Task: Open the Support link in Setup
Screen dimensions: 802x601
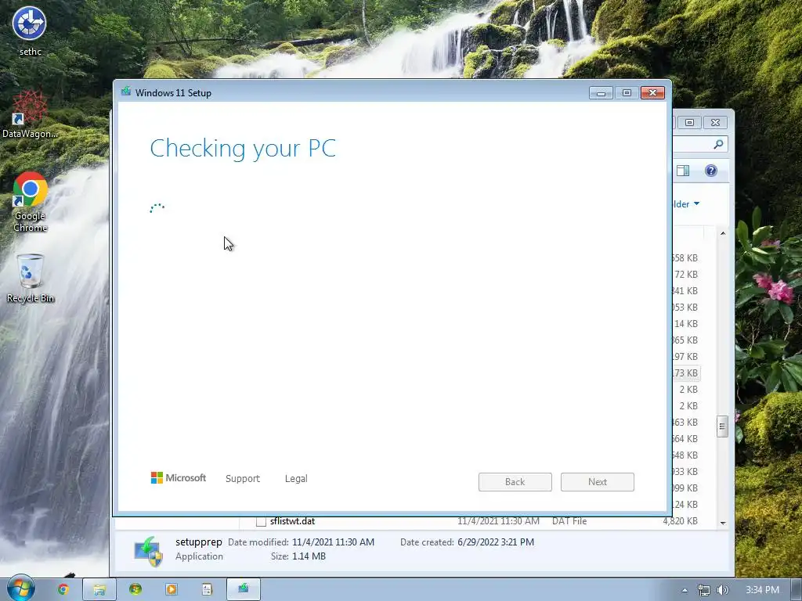Action: [x=243, y=478]
